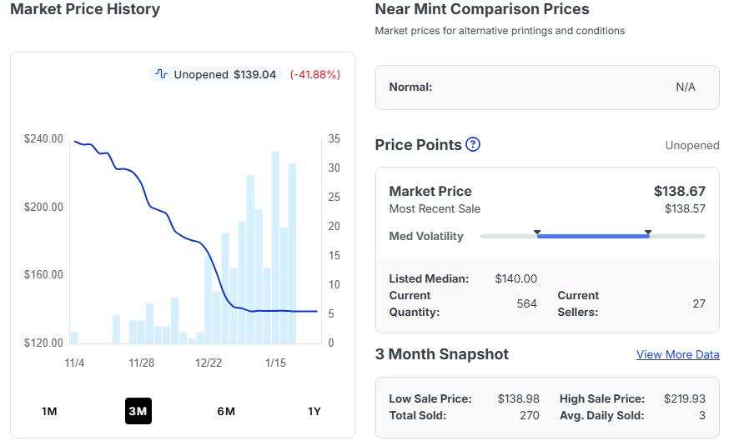This screenshot has width=734, height=446.
Task: Click the tallest volume bar in chart
Action: 275,247
